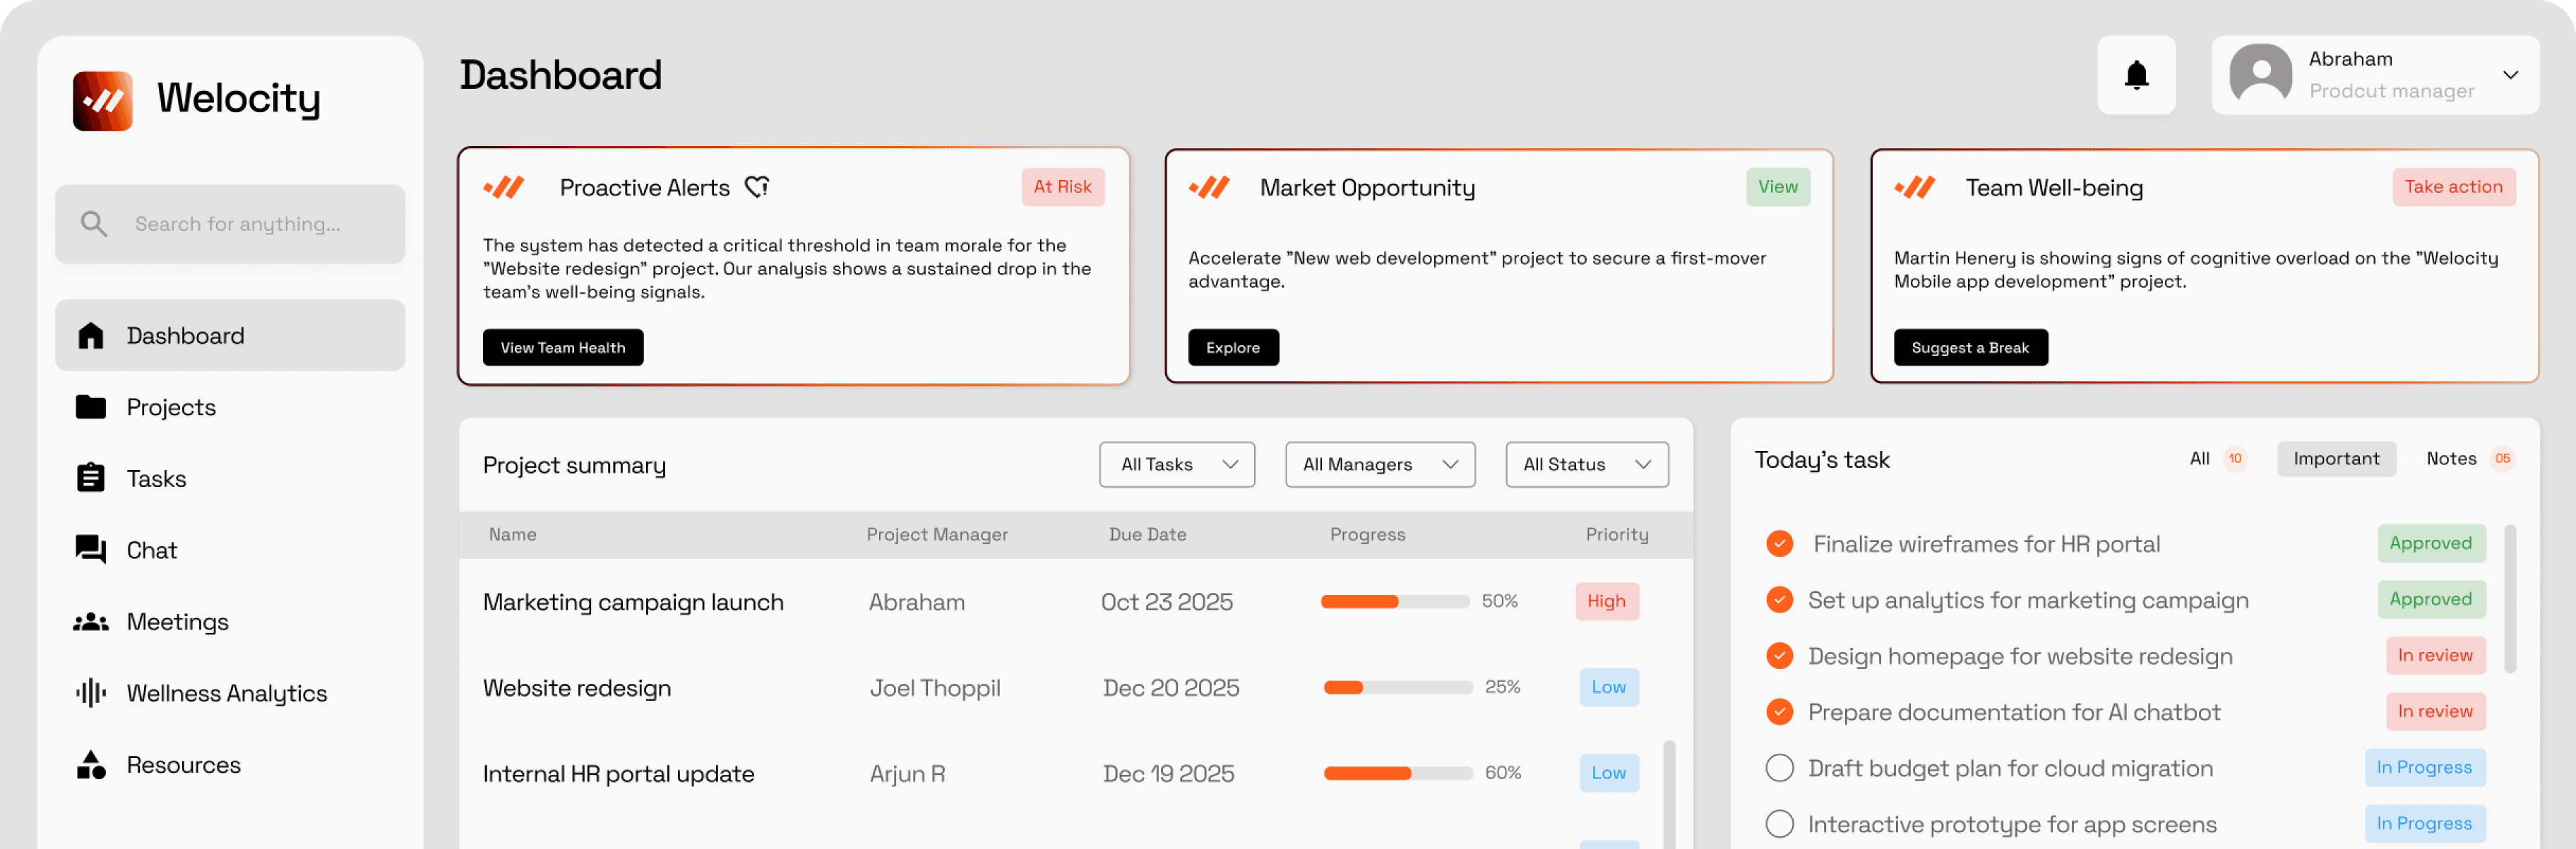Click the Wellness Analytics waveform icon

tap(91, 692)
